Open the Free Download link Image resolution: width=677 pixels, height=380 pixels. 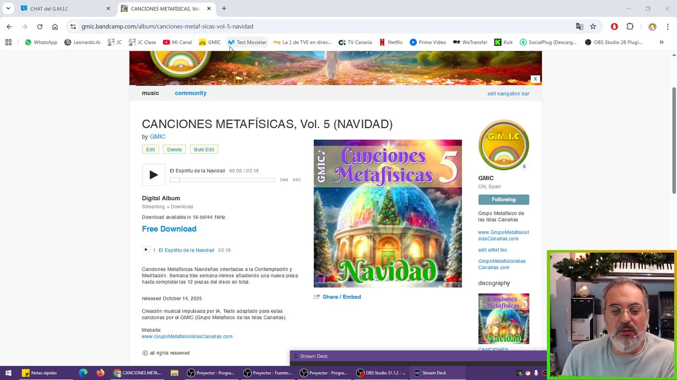[169, 229]
